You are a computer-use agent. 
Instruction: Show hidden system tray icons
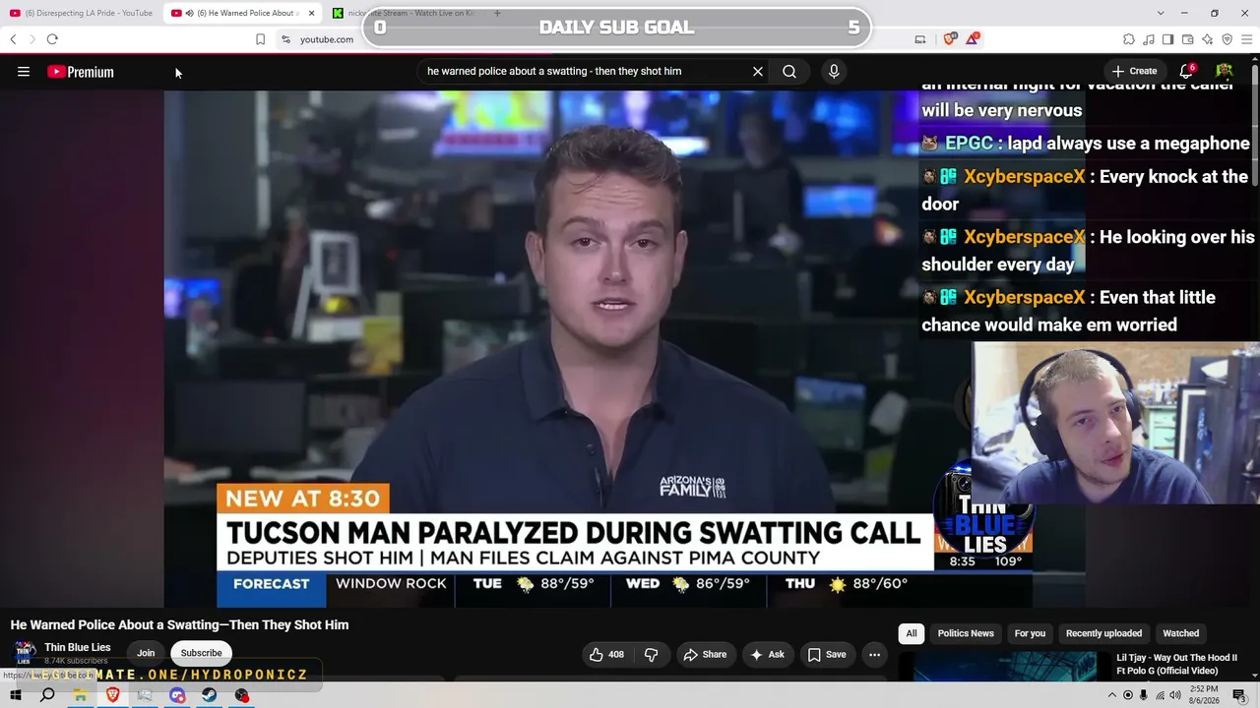pos(1112,695)
